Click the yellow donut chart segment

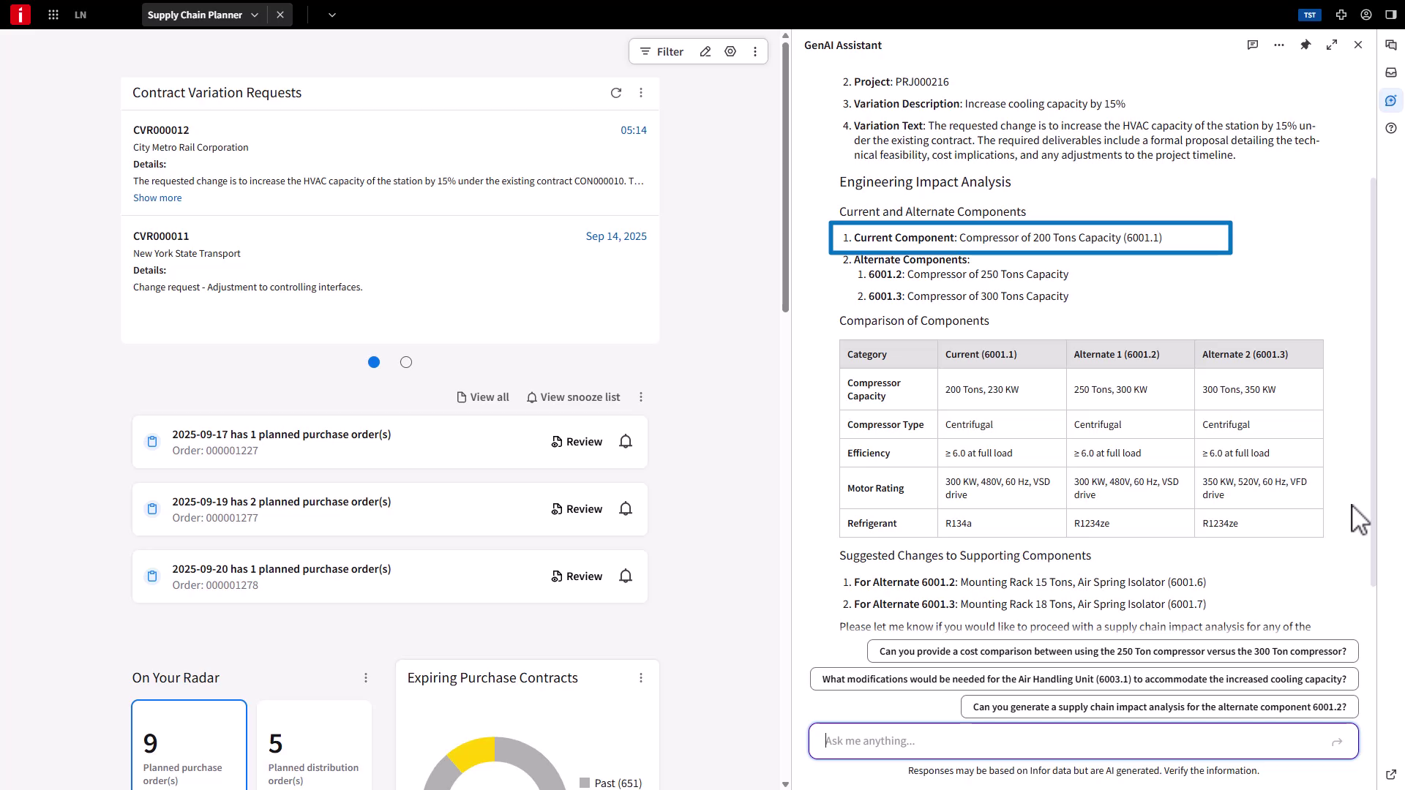tap(473, 752)
